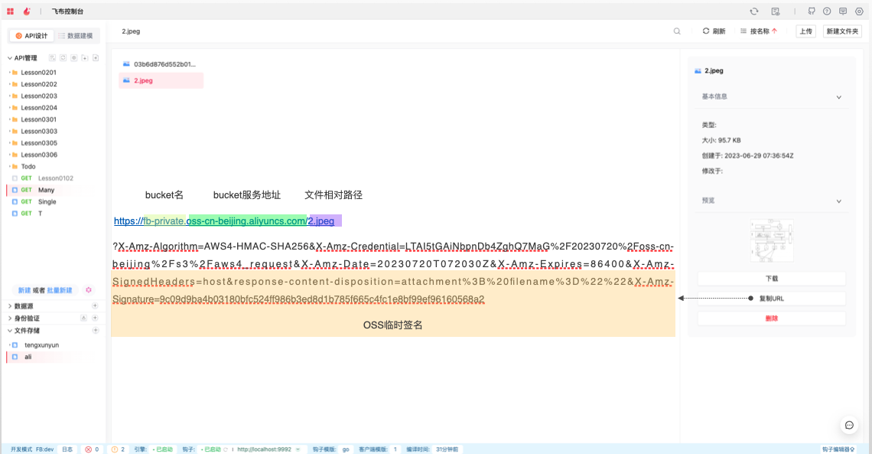Open localhost URL dropdown in status bar
Screen dimensions: 872x454
297,449
